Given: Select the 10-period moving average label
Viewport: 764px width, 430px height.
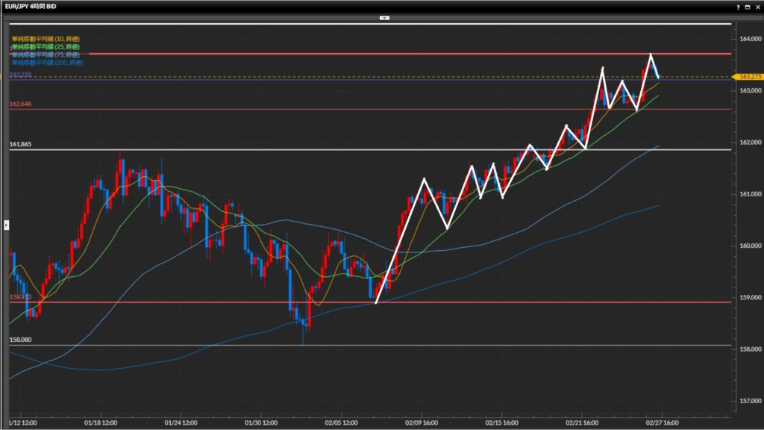Looking at the screenshot, I should click(x=46, y=38).
